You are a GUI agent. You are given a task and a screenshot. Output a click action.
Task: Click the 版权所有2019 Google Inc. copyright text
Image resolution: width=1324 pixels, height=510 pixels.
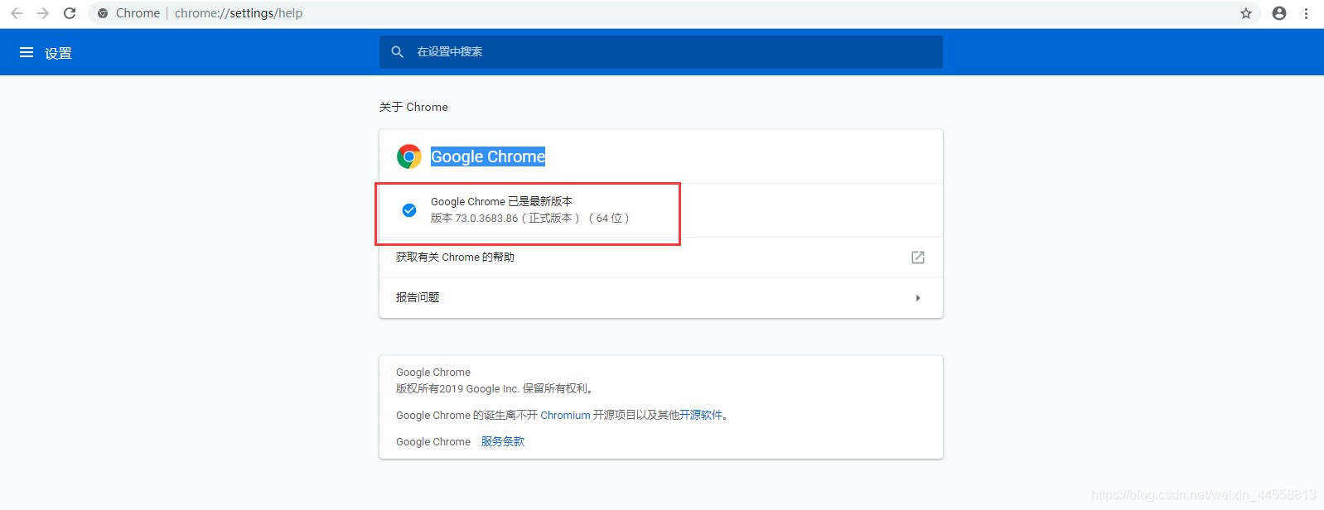coord(495,389)
